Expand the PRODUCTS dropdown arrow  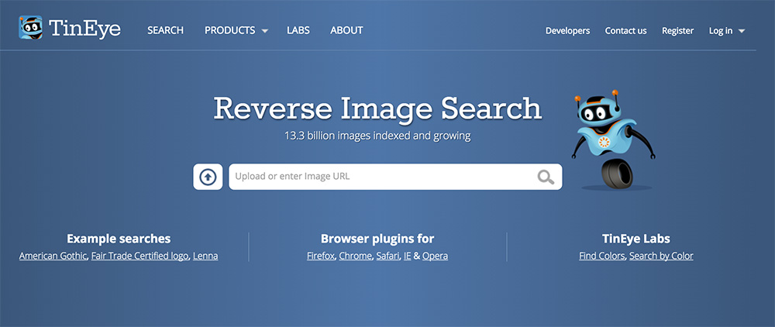click(264, 31)
